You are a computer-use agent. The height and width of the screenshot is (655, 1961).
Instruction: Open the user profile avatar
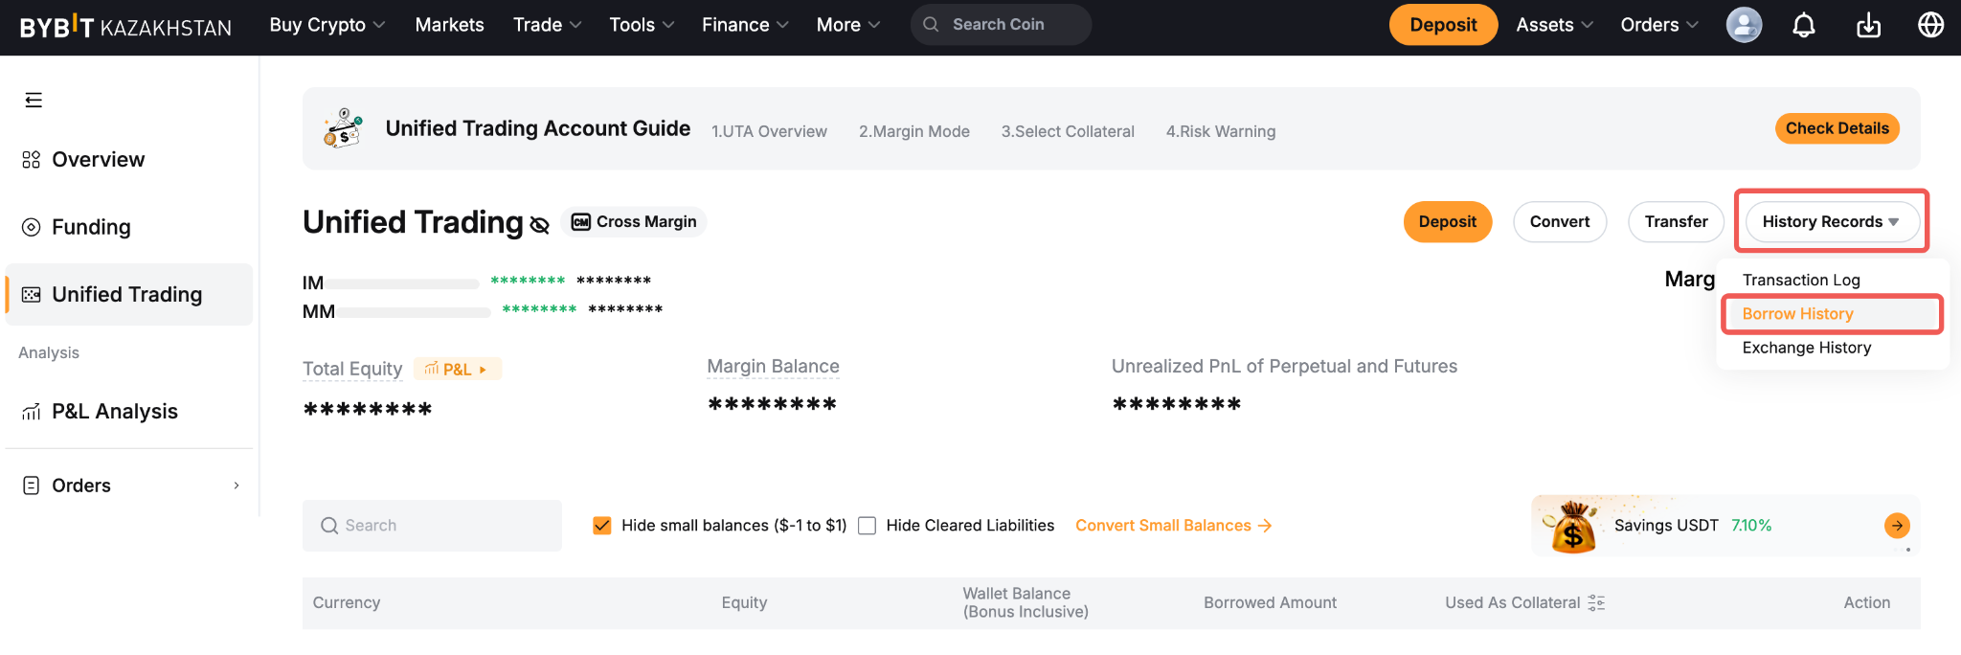coord(1744,25)
